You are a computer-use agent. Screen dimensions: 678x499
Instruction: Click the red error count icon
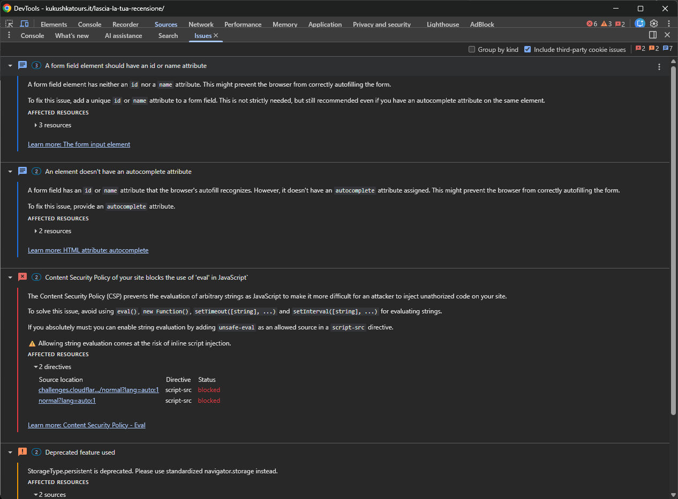591,24
